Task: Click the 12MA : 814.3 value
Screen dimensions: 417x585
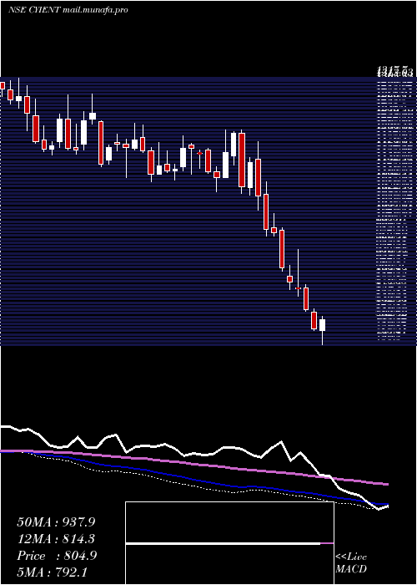Action: coord(56,539)
